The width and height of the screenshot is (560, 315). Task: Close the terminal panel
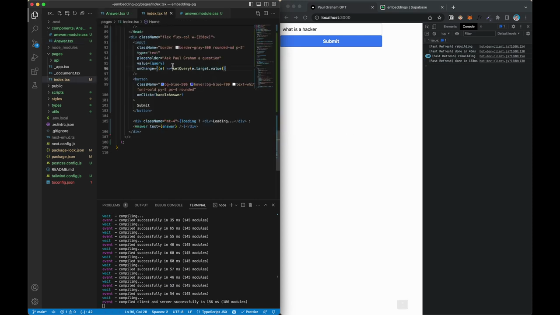[273, 205]
